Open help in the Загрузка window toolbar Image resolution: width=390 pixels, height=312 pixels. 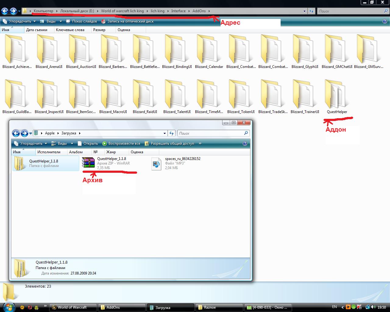point(245,144)
